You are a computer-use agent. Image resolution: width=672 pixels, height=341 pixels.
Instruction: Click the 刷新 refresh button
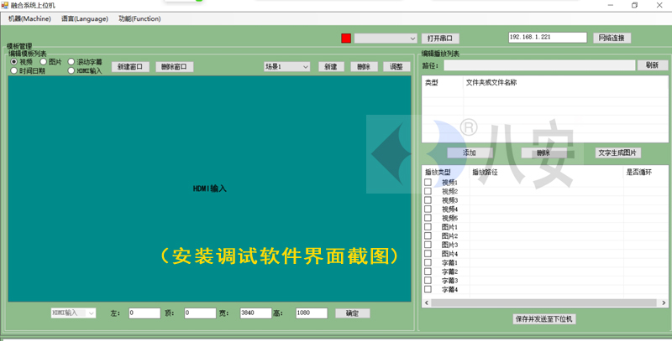[x=653, y=65]
